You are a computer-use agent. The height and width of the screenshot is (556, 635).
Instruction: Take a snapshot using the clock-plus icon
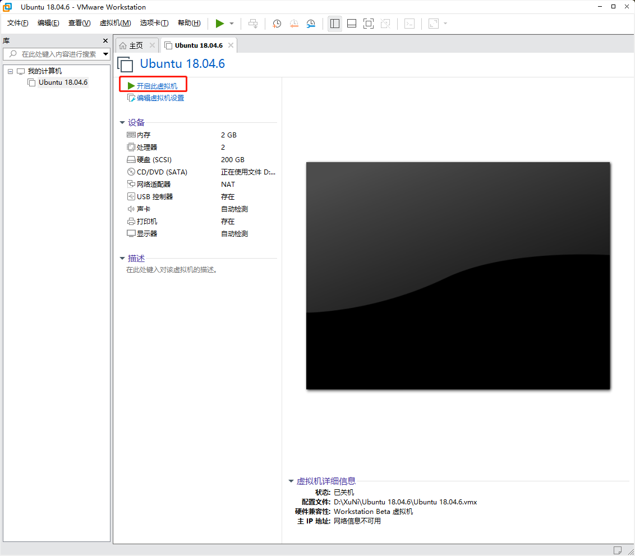tap(277, 24)
